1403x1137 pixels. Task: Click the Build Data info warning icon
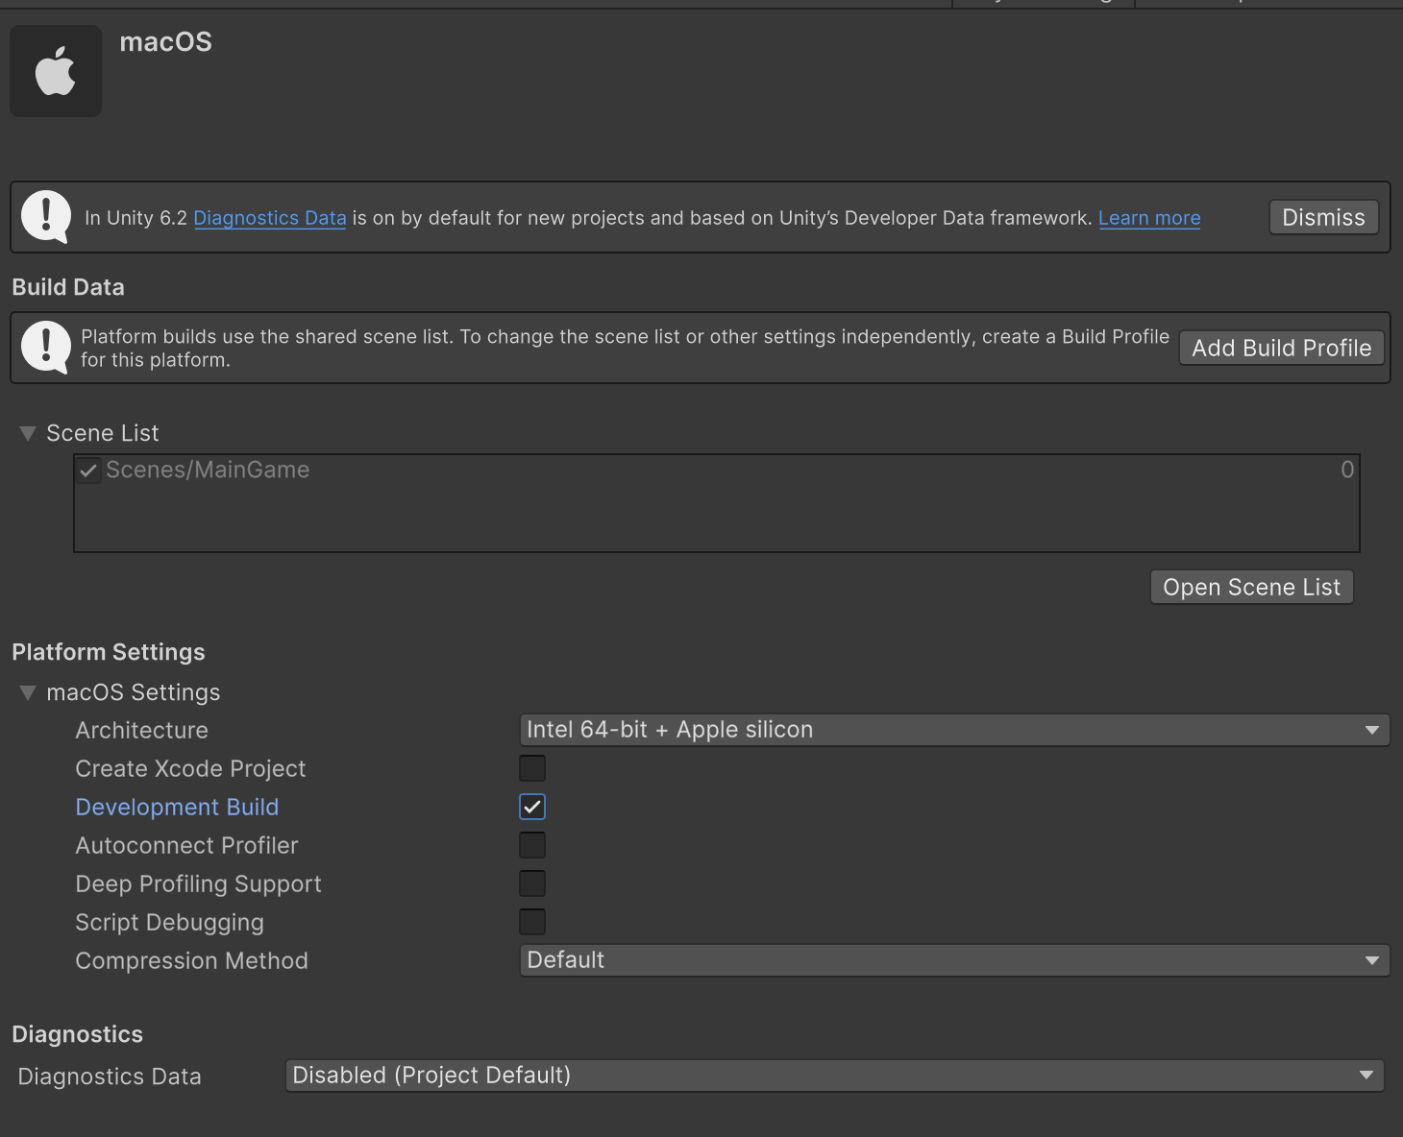45,347
